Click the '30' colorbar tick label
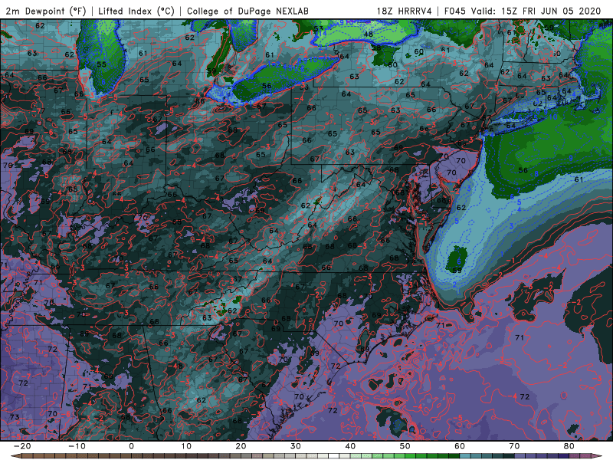Screen dimensions: 613x460 [x=296, y=446]
